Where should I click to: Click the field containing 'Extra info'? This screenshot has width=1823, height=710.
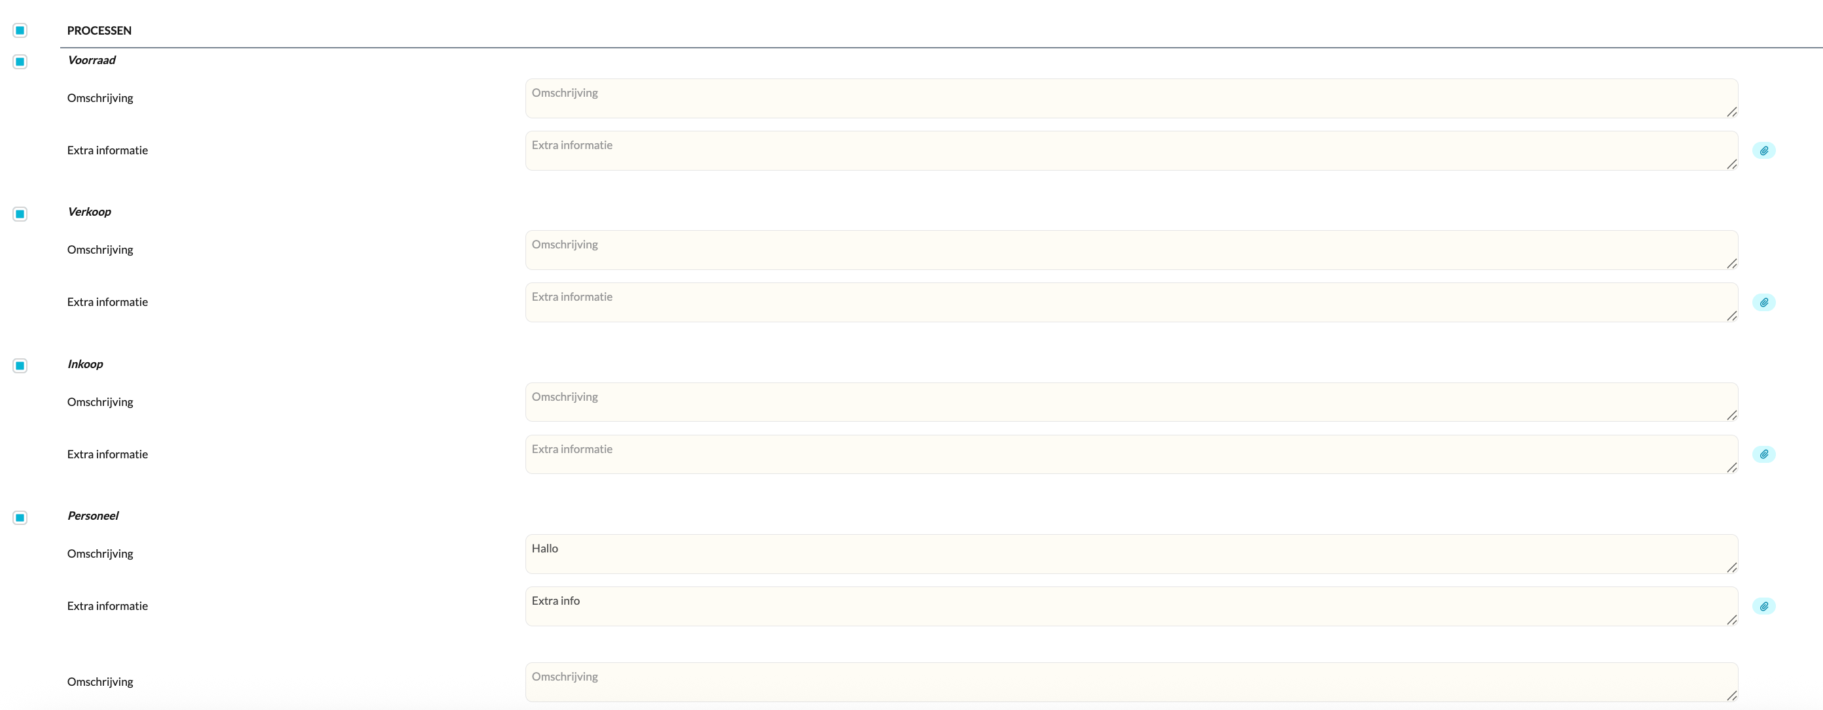1131,606
